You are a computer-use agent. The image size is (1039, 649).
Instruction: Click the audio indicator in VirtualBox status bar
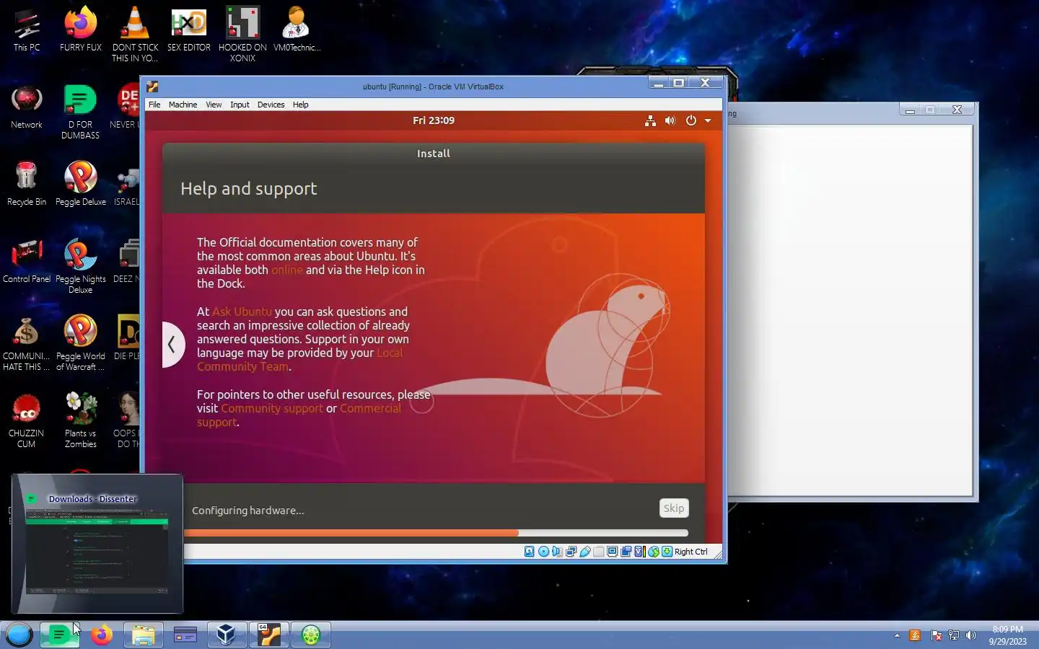click(557, 552)
